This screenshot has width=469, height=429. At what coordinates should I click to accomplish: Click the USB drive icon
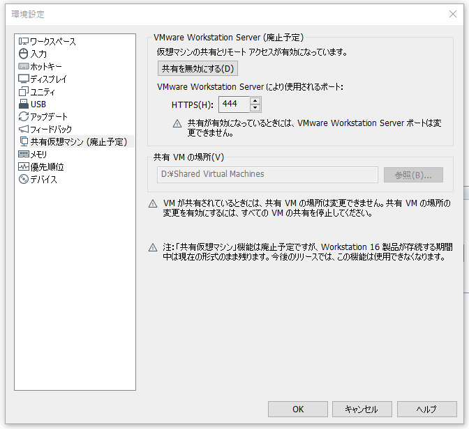[x=24, y=104]
